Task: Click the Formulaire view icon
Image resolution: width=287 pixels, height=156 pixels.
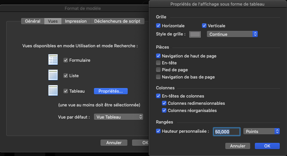Action: (x=53, y=60)
